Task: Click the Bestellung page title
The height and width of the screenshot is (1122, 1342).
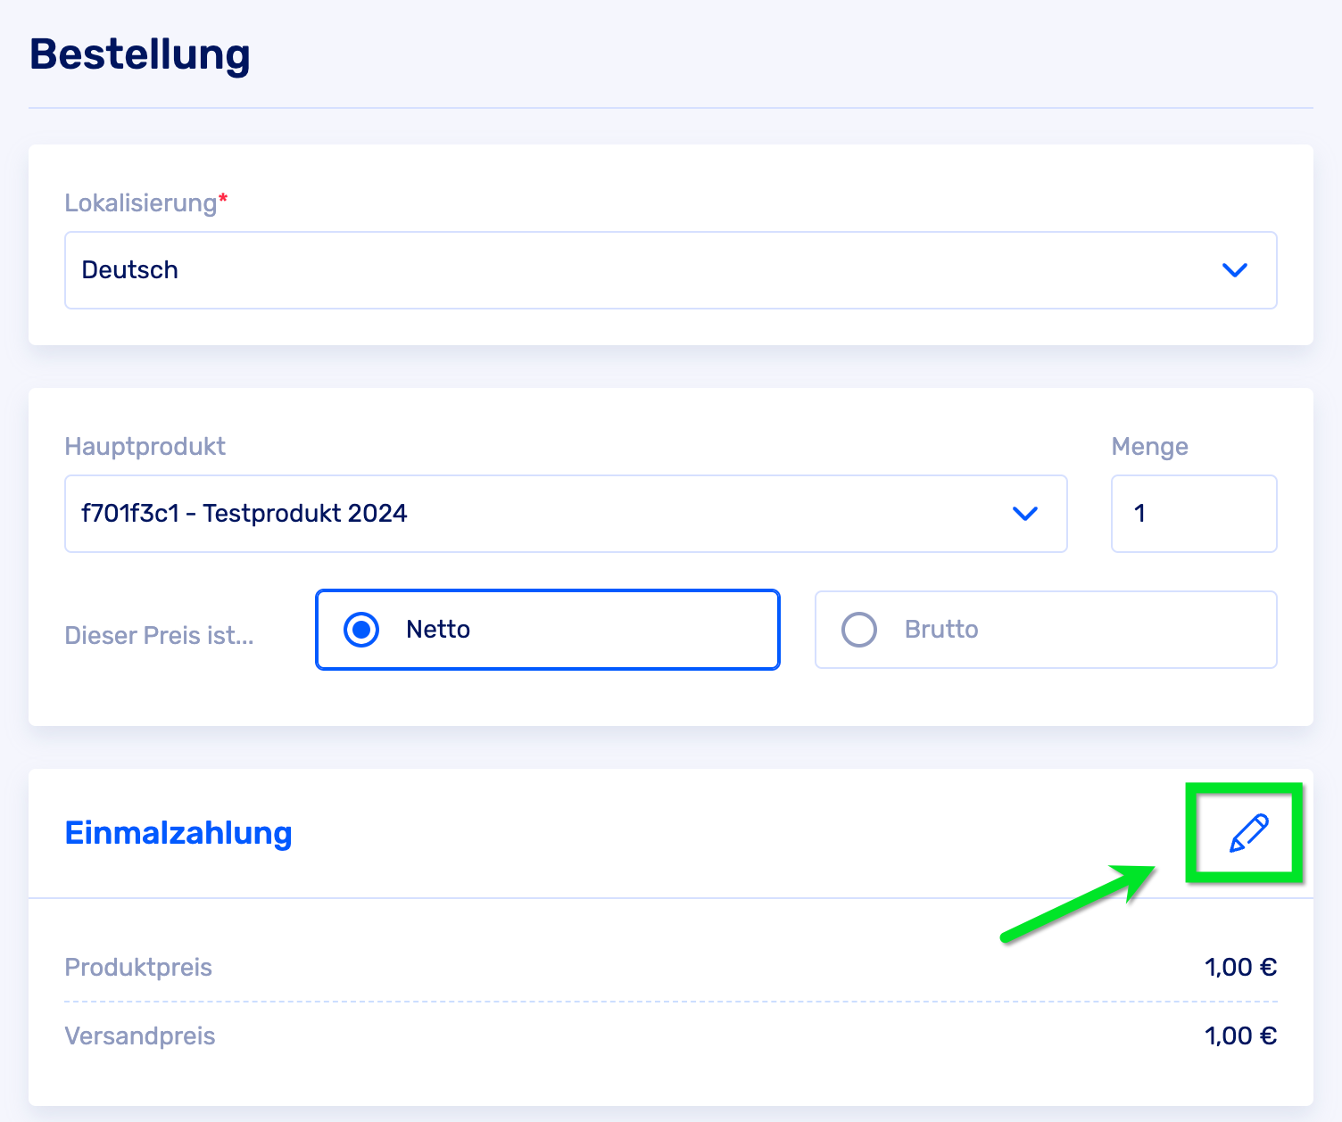Action: click(x=140, y=54)
